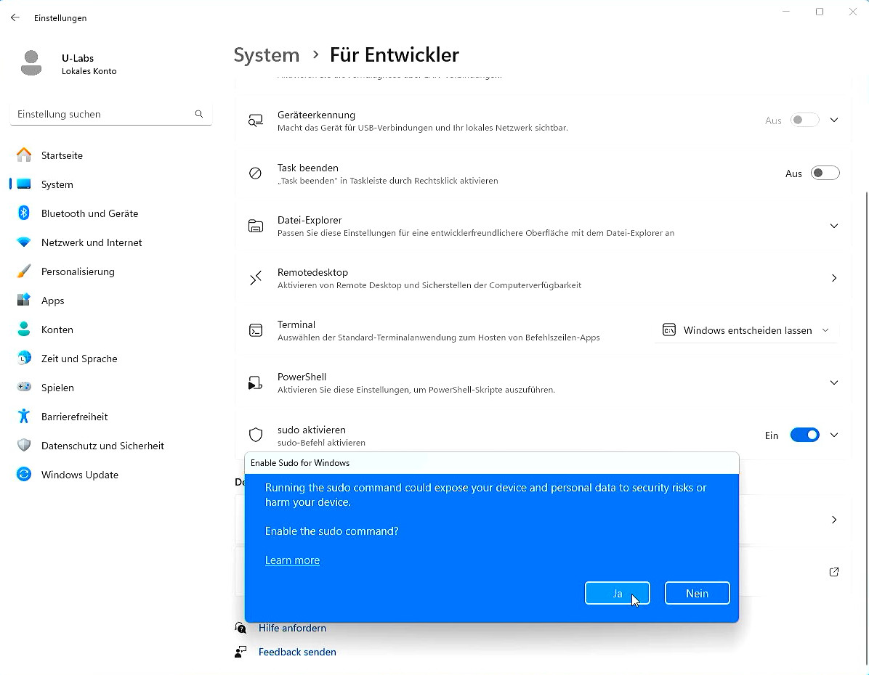
Task: Click the Remotedesktop icon
Action: tap(256, 278)
